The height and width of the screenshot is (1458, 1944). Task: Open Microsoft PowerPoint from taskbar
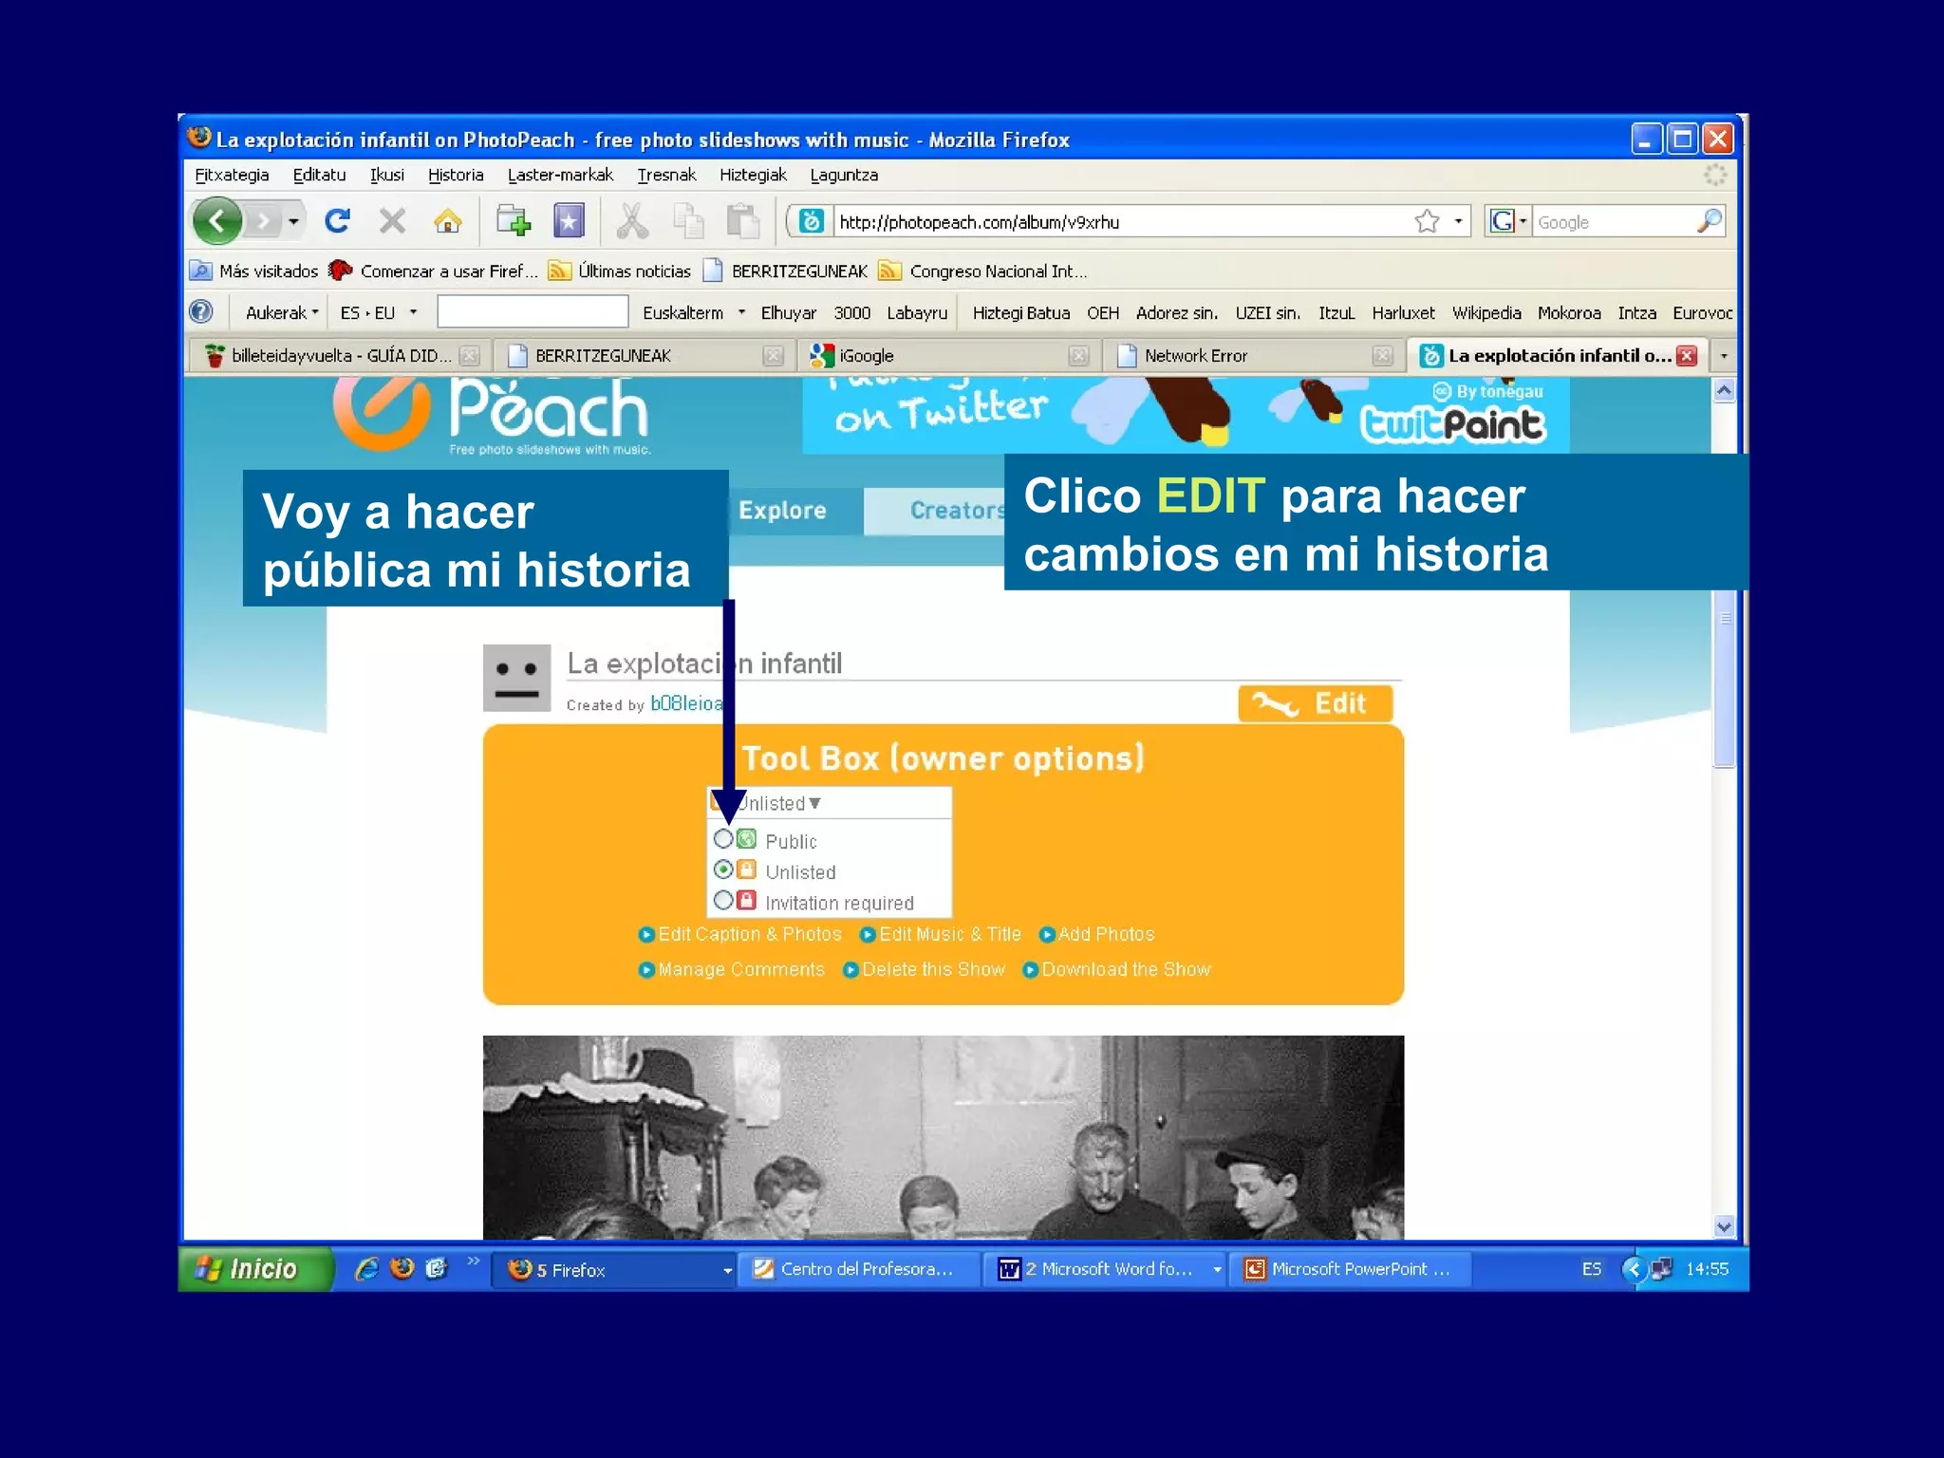(x=1349, y=1269)
